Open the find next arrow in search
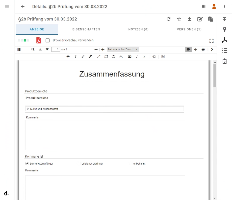 (x=47, y=49)
